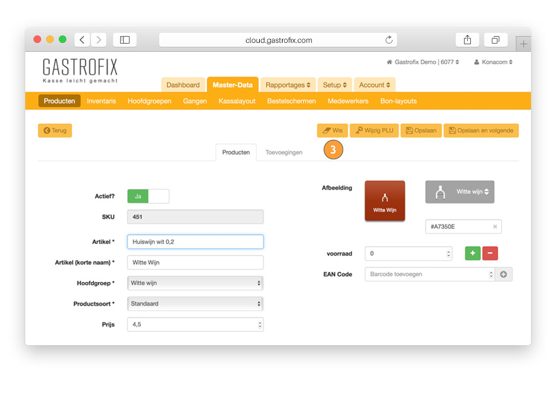Click the Artikel name input field
555x399 pixels.
pyautogui.click(x=195, y=242)
